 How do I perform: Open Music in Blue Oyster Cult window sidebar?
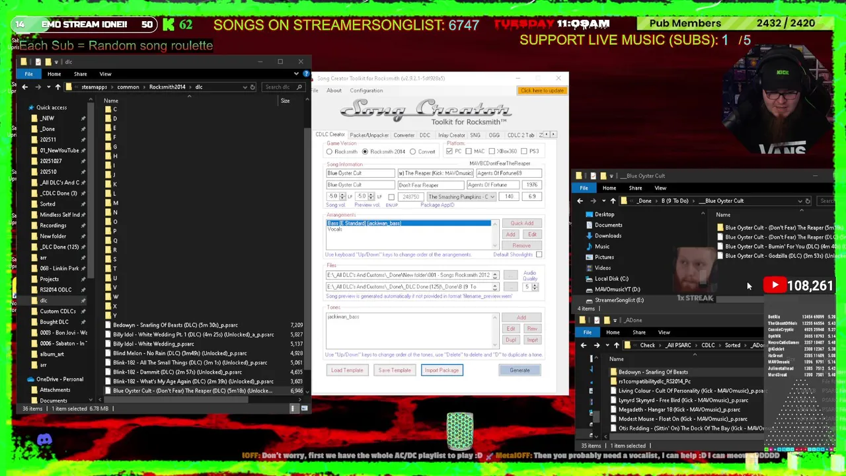coord(597,247)
